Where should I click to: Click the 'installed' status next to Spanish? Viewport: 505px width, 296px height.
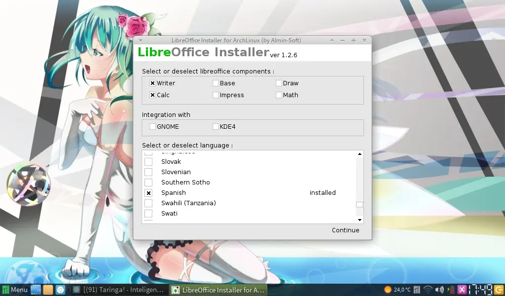[323, 192]
